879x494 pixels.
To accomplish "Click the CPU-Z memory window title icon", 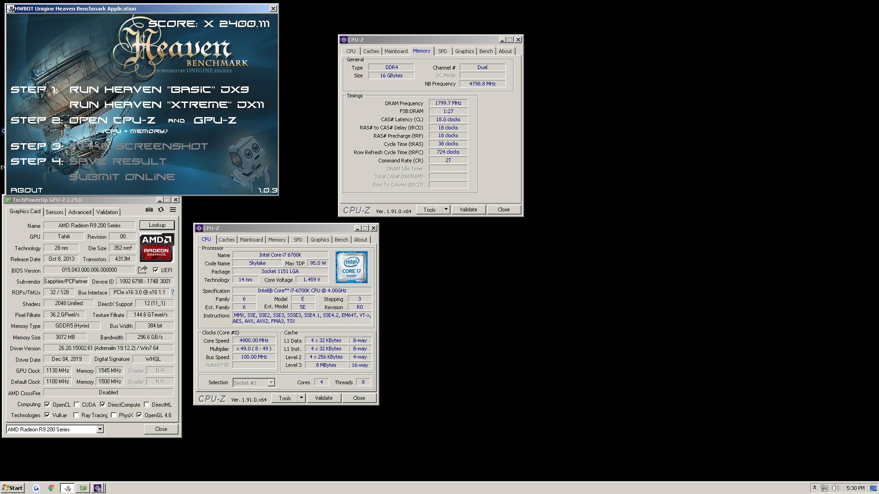I will tap(344, 40).
